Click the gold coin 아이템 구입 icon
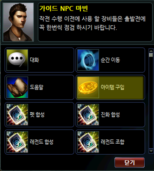The image size is (154, 171). click(x=88, y=87)
